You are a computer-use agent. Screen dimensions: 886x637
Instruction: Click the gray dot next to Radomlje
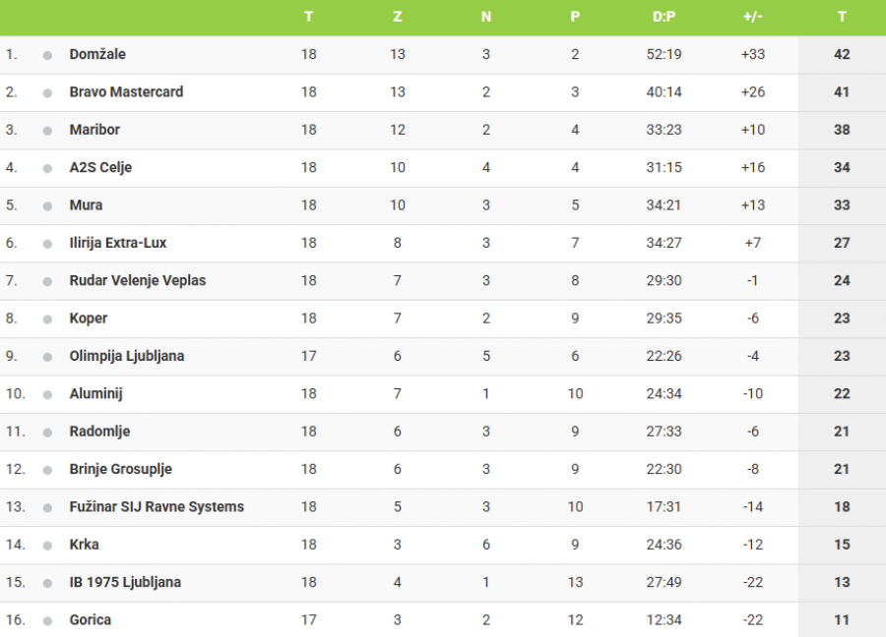(x=47, y=433)
